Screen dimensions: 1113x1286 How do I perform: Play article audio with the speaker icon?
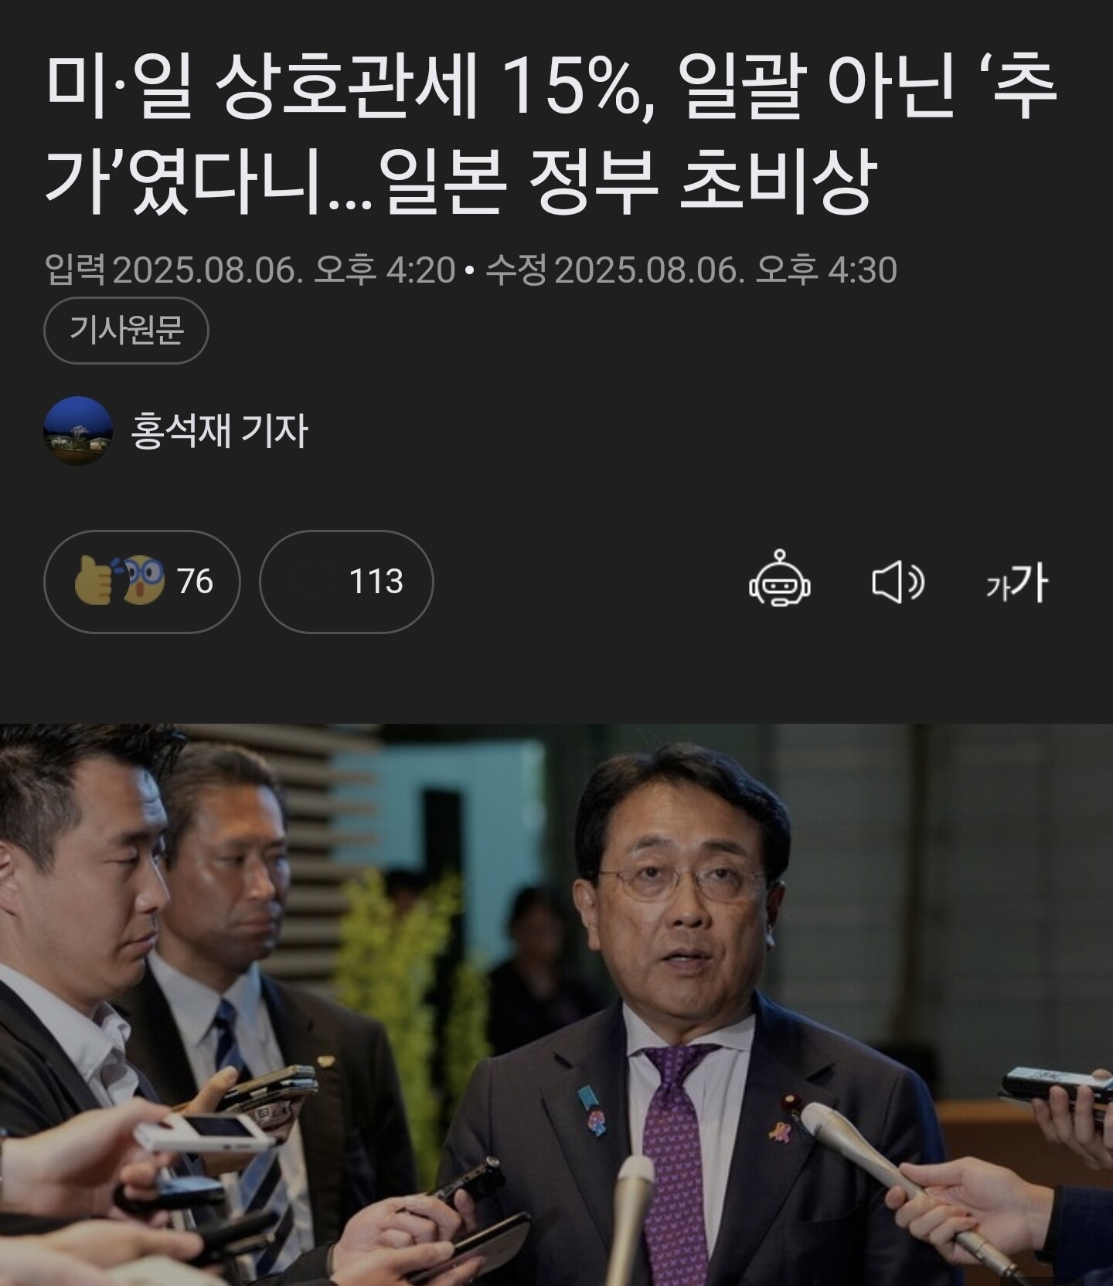(x=898, y=582)
